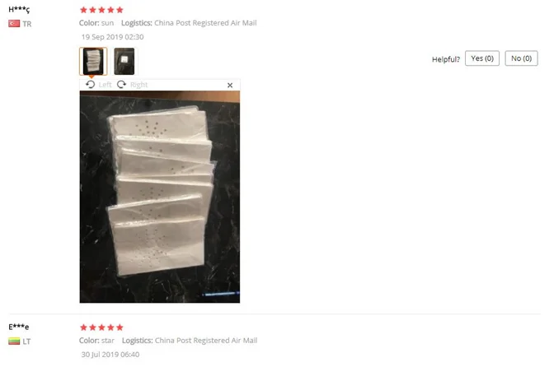
Task: Select the first review photo thumbnail
Action: tap(93, 61)
